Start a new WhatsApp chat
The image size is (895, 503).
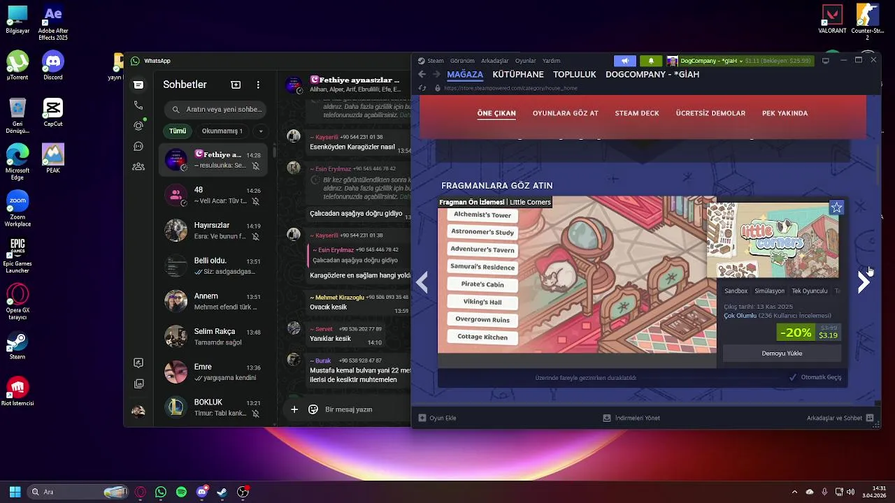236,85
